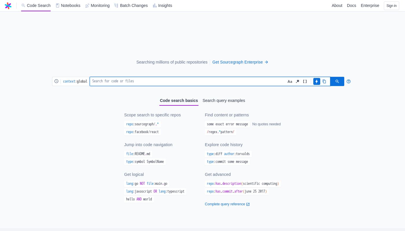Click Get advanced heading
This screenshot has width=405, height=231.
[218, 174]
